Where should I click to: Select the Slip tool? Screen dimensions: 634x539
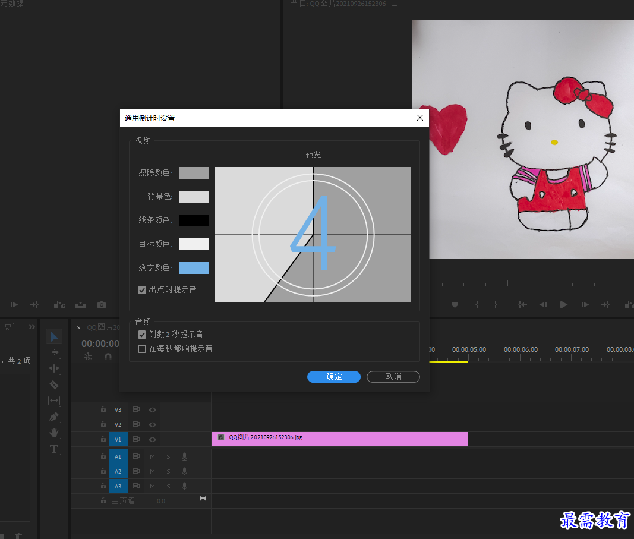point(54,401)
